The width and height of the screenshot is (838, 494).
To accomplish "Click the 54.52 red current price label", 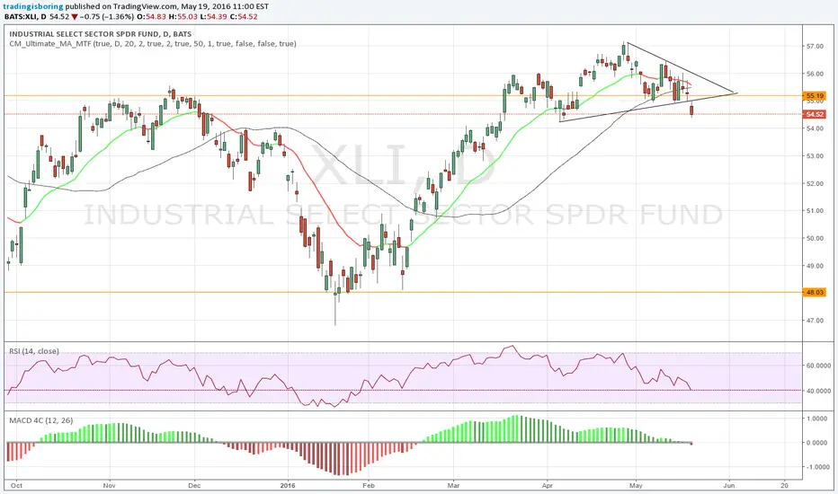I will 815,114.
